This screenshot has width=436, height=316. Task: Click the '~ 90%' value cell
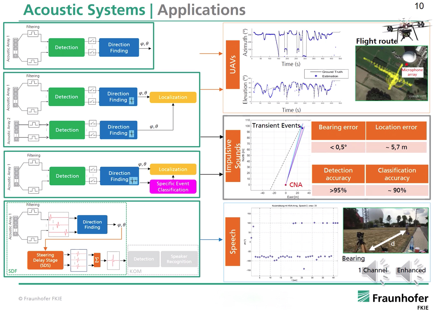397,190
